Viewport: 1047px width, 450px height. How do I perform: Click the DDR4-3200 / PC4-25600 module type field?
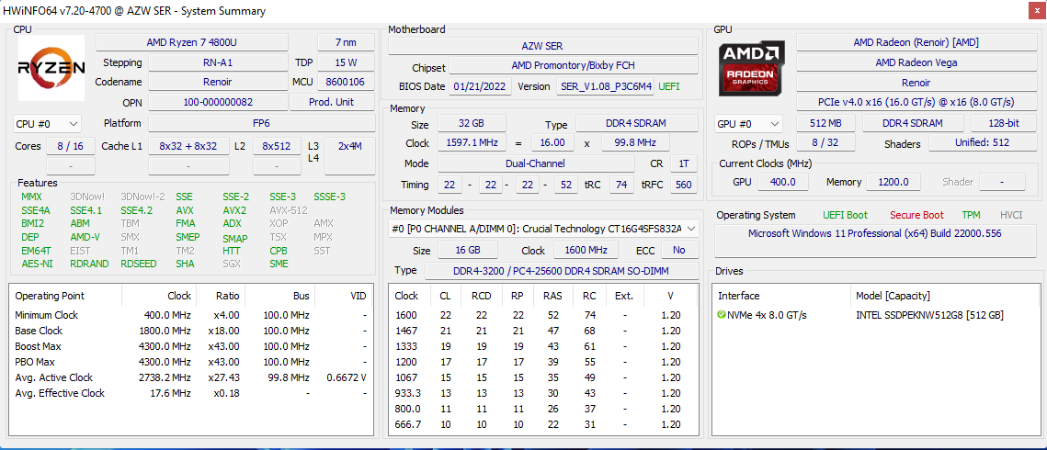[562, 271]
